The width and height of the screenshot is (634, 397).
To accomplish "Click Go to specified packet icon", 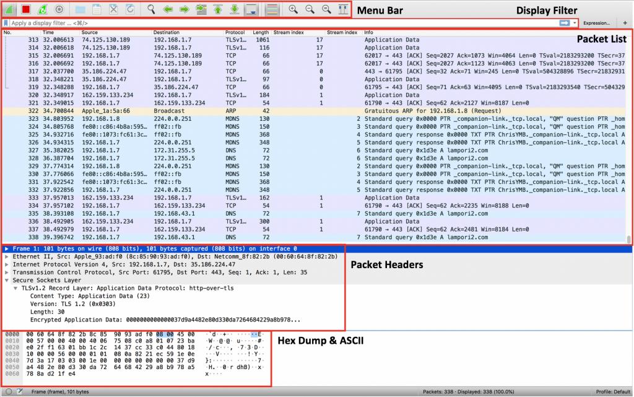I will pos(201,9).
